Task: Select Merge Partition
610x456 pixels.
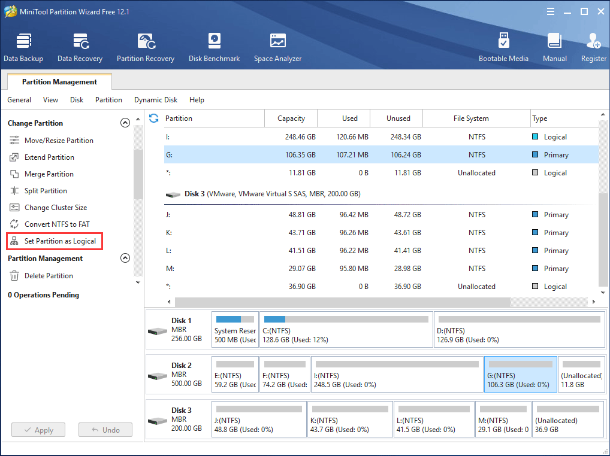Action: (x=41, y=174)
